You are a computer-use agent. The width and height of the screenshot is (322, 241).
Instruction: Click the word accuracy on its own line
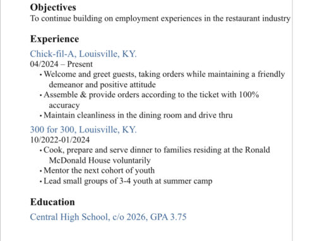coord(64,105)
